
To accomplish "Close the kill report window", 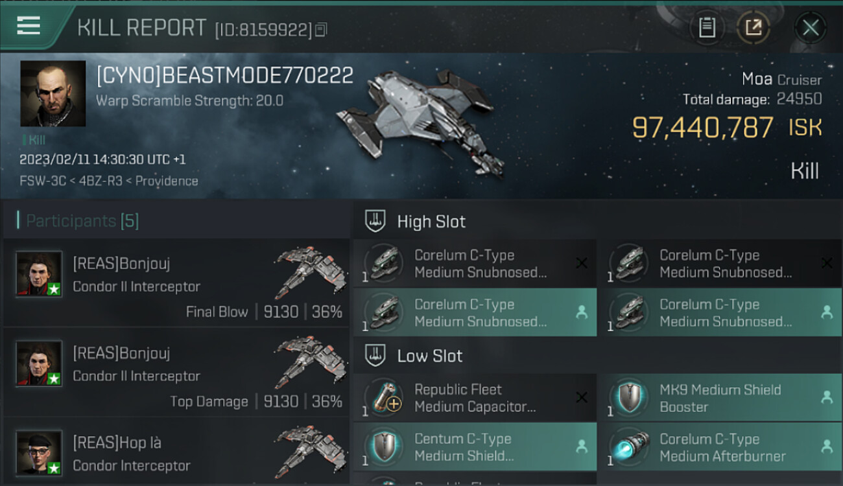I will point(811,27).
